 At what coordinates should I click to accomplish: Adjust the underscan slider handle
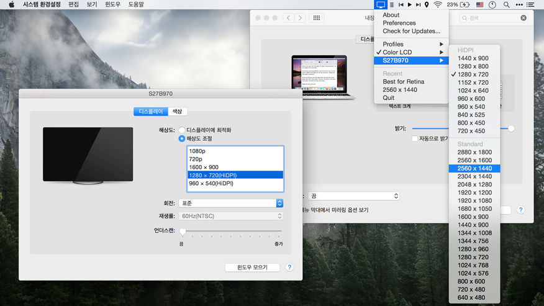pos(183,232)
